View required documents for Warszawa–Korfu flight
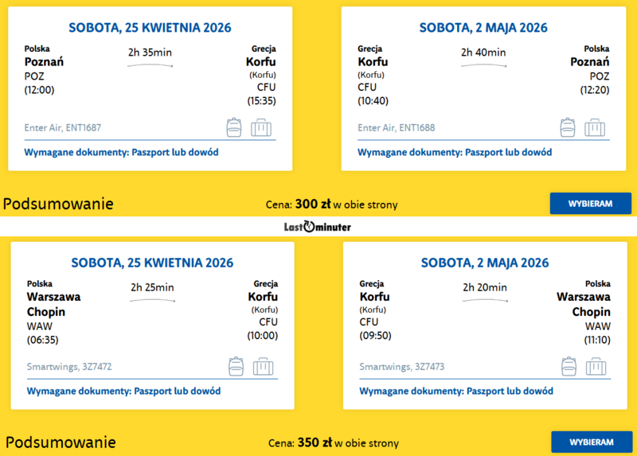Screen dimensions: 637x456 (x=123, y=391)
